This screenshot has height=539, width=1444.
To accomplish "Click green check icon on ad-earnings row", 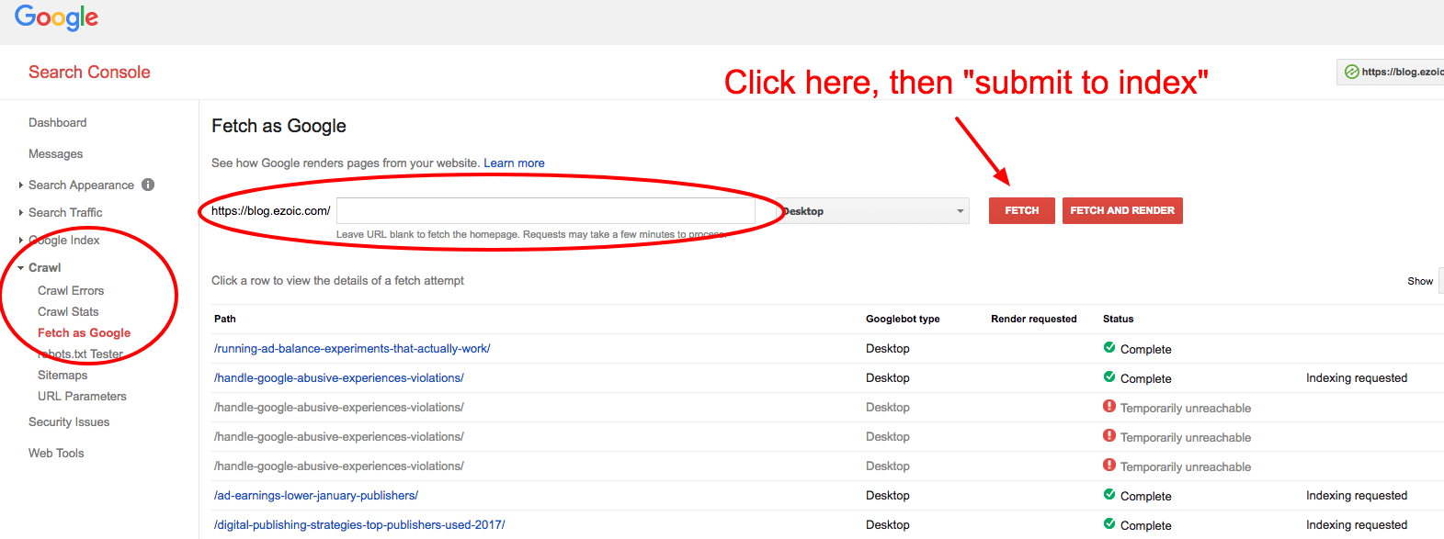I will [1109, 495].
